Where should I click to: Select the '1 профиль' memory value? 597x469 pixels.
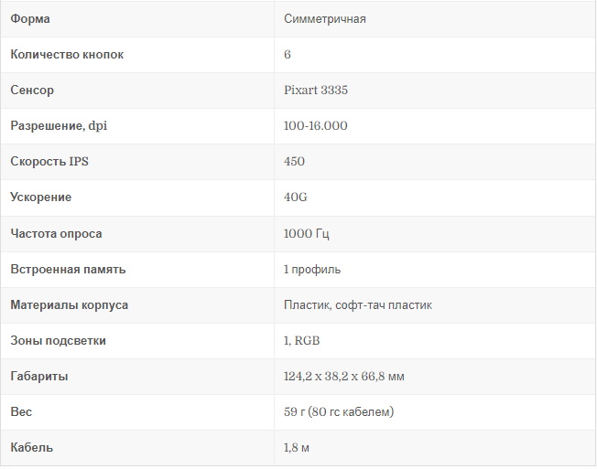coord(312,270)
